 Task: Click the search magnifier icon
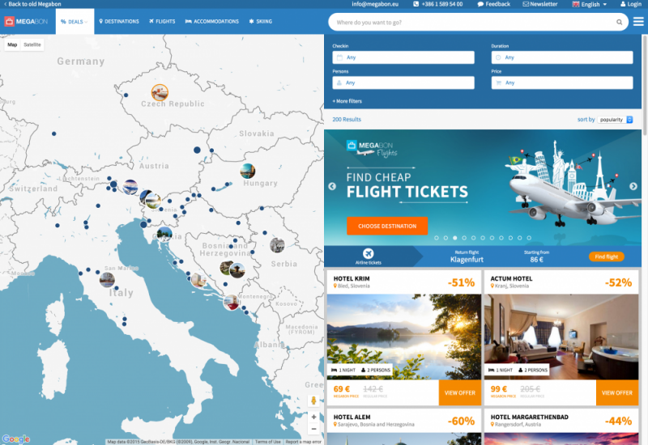click(x=619, y=23)
